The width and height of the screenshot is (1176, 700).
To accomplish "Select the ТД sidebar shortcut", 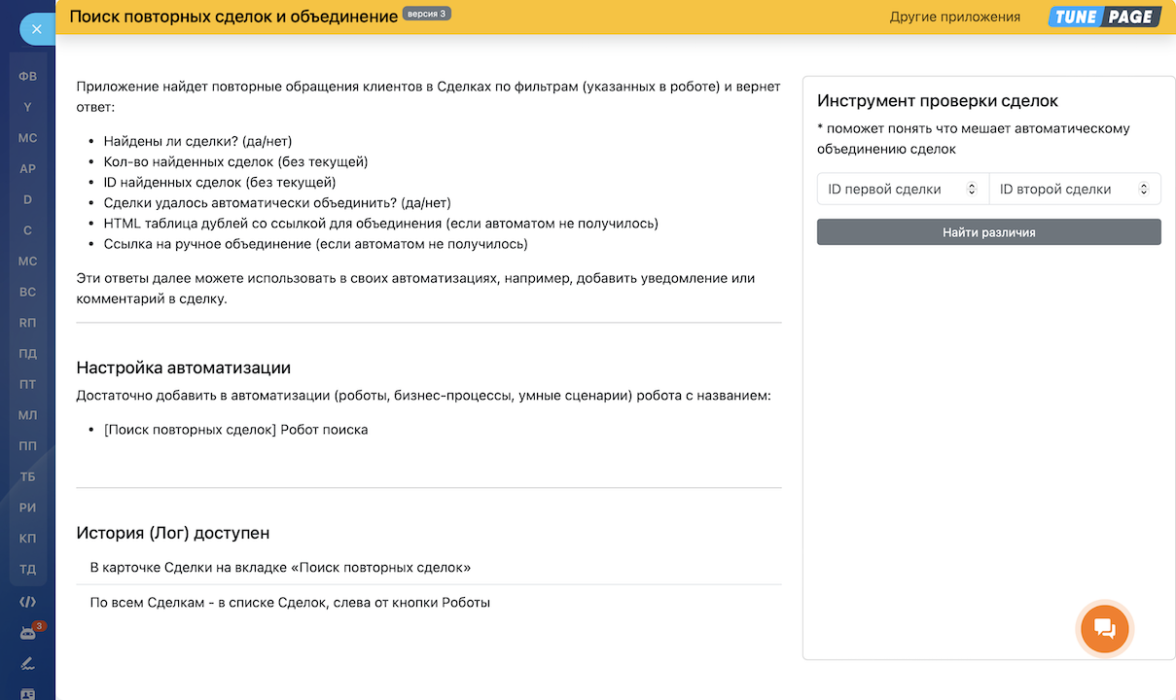I will tap(27, 570).
